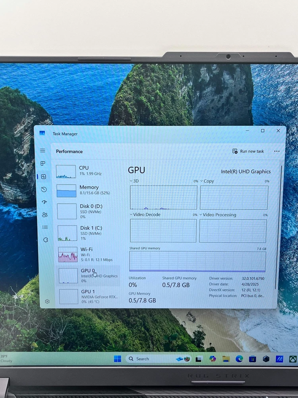Open Task Manager settings gear
Screen dimensions: 298x398
[x=47, y=301]
